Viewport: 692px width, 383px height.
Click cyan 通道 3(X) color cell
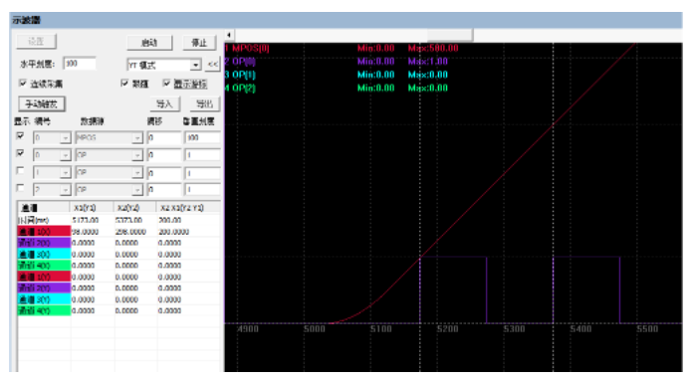[x=44, y=255]
